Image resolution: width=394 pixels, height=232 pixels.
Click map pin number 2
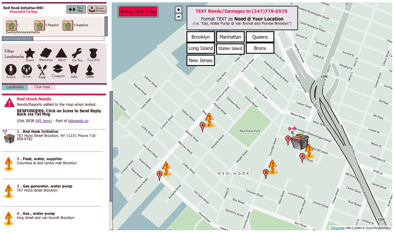(x=265, y=174)
